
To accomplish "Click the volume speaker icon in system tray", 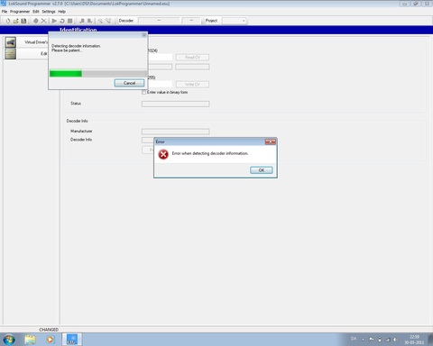I will point(395,340).
